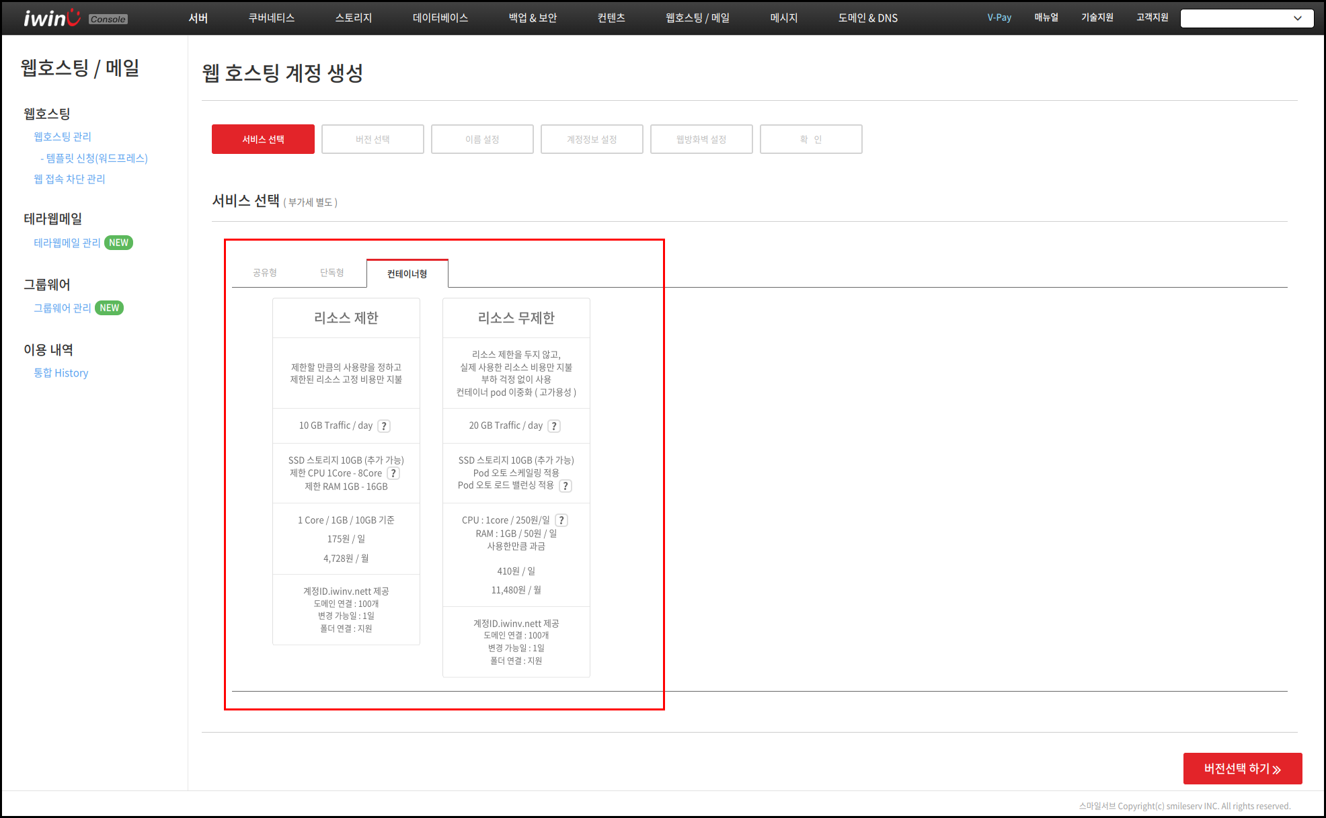Click the 서비스 선택 step button

click(x=263, y=139)
